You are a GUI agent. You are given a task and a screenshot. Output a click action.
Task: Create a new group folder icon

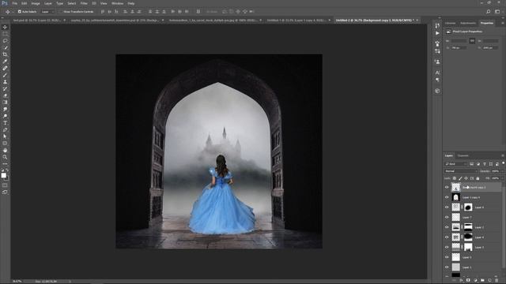tap(482, 281)
